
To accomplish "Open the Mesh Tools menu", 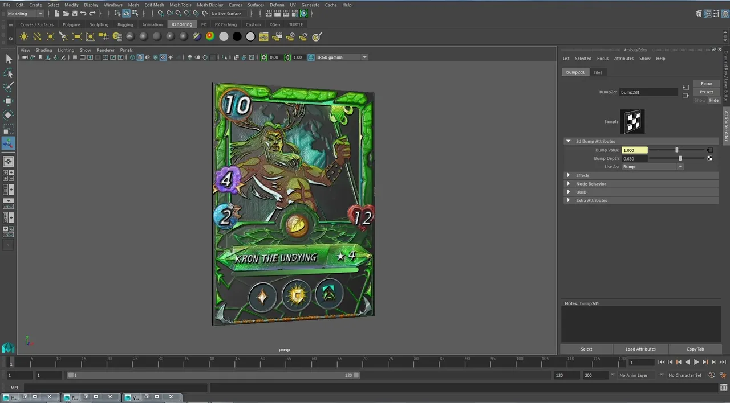I will pyautogui.click(x=180, y=5).
